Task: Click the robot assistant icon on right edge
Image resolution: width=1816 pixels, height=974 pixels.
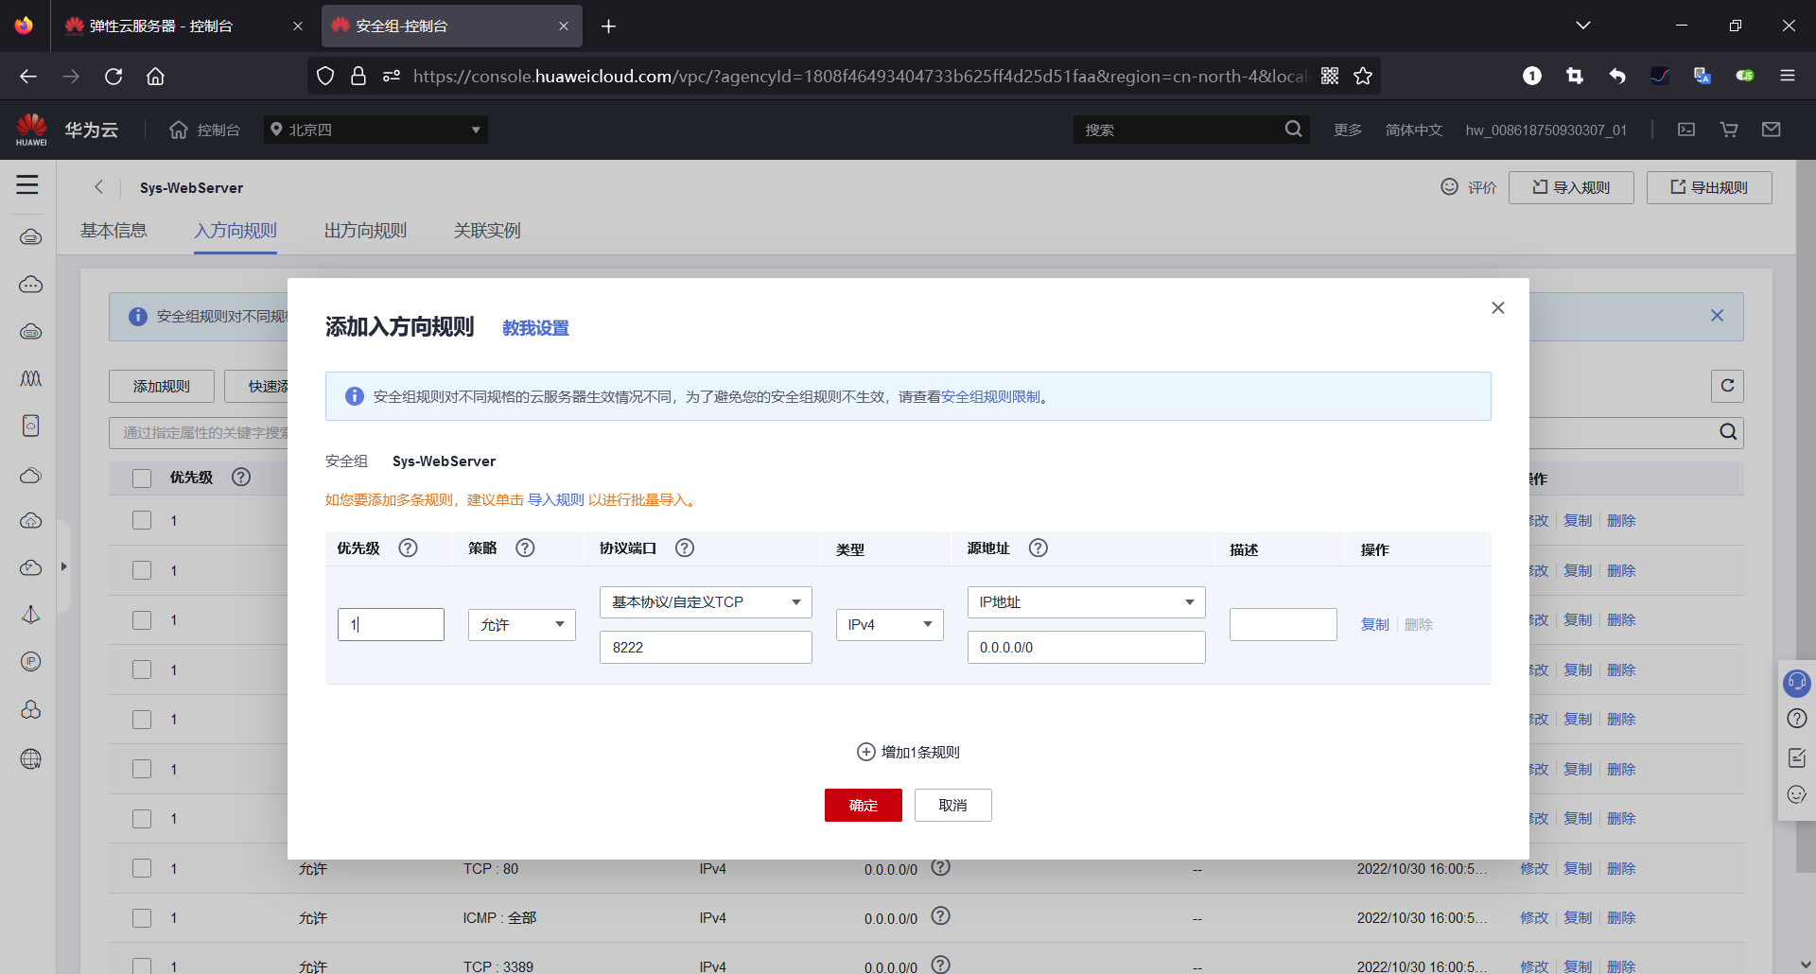Action: (1796, 683)
